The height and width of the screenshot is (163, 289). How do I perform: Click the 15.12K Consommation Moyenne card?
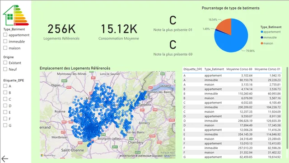(x=119, y=32)
